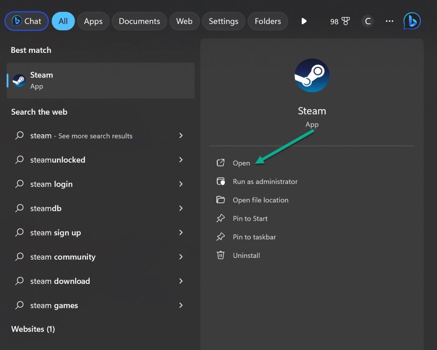Click the Microsoft Rewards medal icon showing 98
This screenshot has width=437, height=350.
340,21
